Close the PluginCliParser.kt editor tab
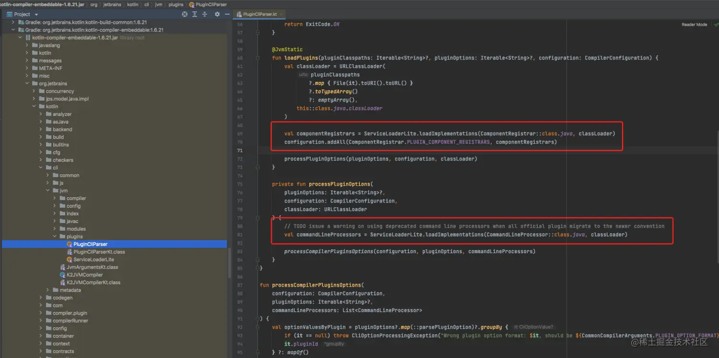 (281, 14)
